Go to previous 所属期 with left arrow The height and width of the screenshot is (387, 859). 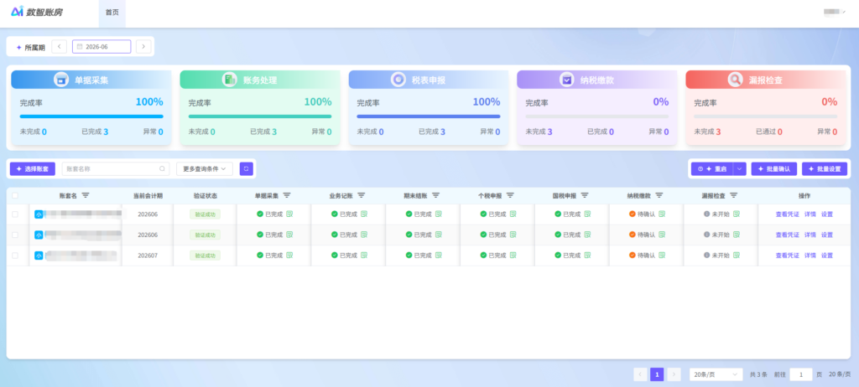click(x=60, y=47)
